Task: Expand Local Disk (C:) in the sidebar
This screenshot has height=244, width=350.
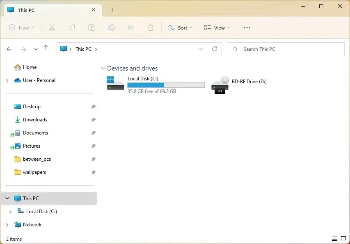Action: tap(10, 211)
